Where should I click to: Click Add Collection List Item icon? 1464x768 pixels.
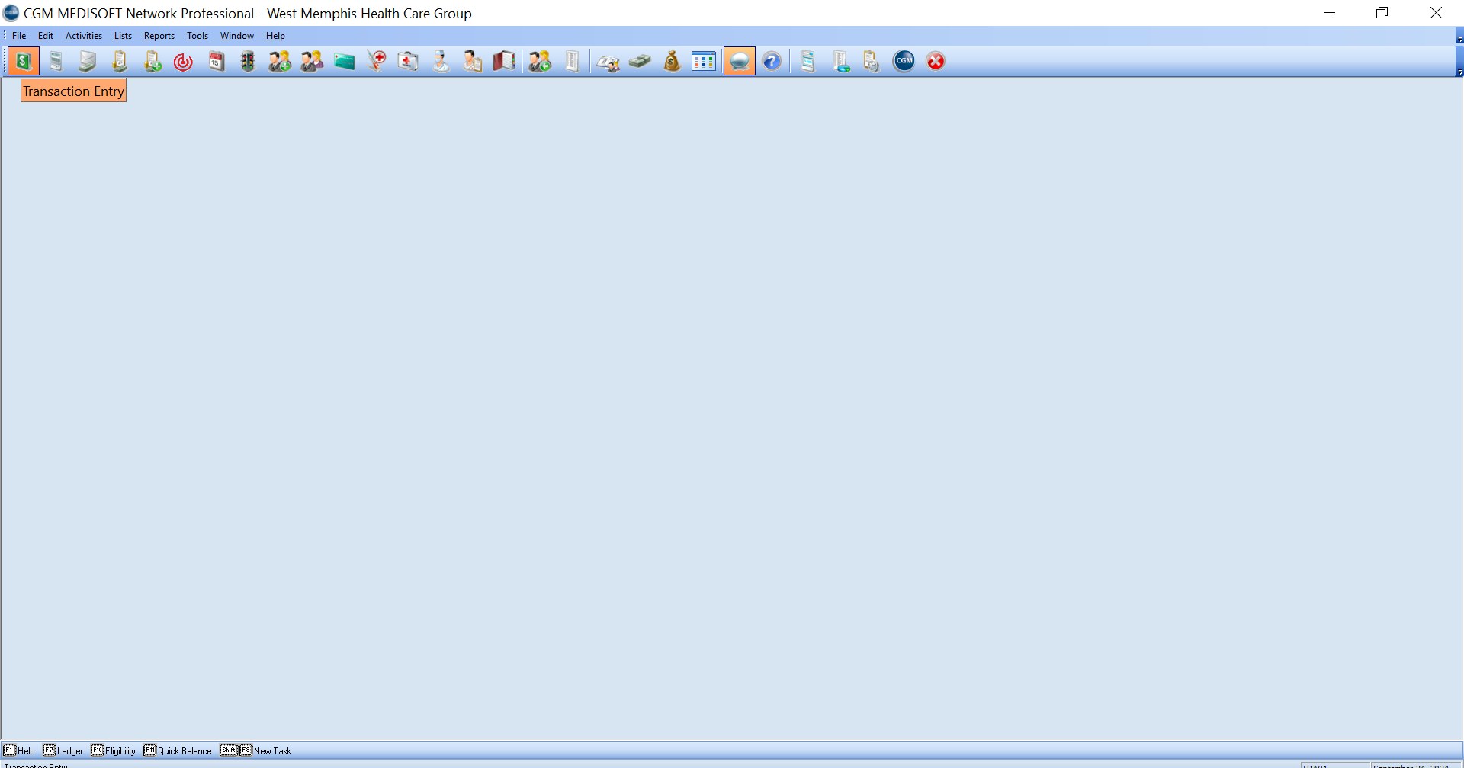click(x=152, y=61)
